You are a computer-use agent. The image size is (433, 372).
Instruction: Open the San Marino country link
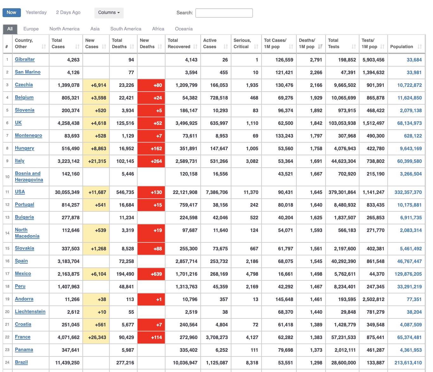click(28, 72)
